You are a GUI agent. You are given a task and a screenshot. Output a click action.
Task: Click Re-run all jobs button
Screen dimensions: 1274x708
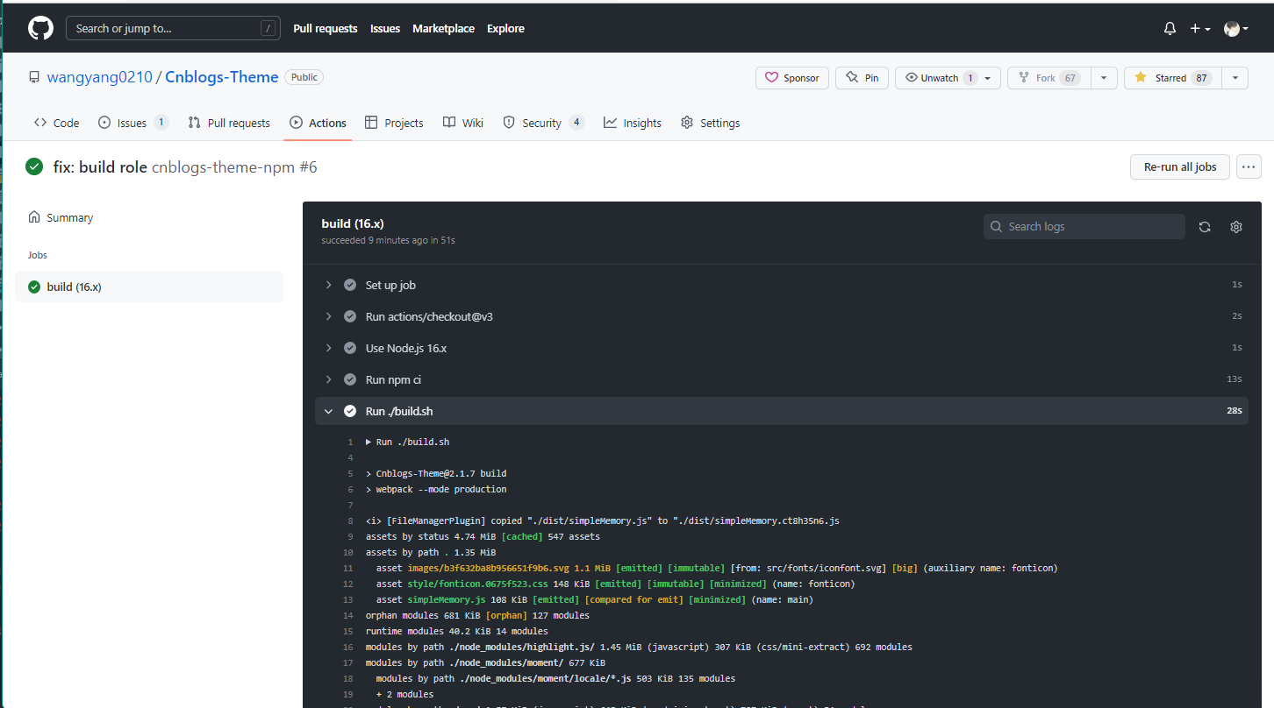1179,166
